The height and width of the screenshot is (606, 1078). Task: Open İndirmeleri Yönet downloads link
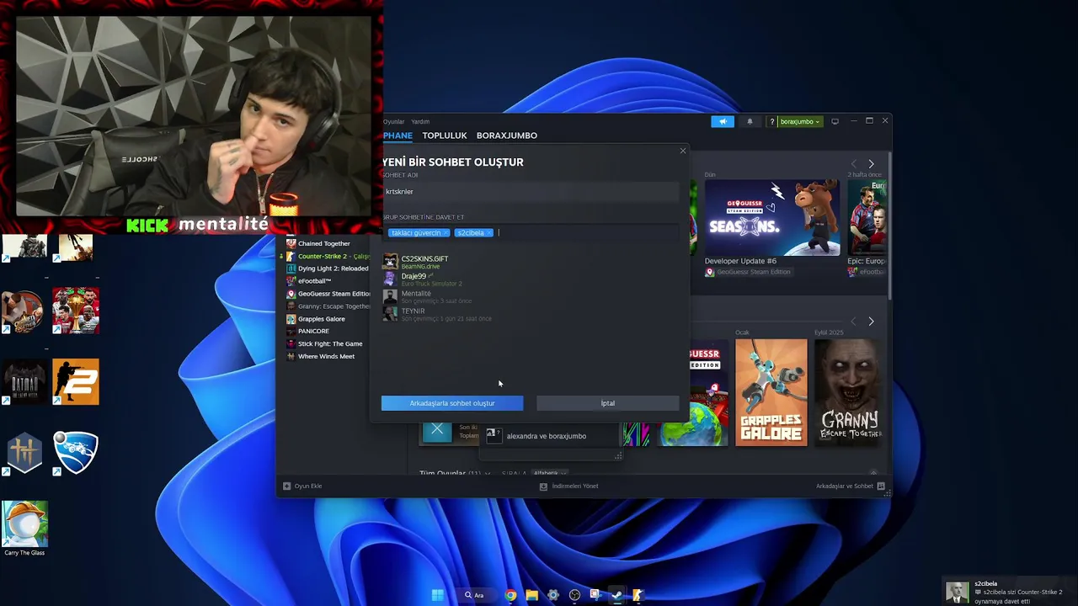(x=568, y=486)
